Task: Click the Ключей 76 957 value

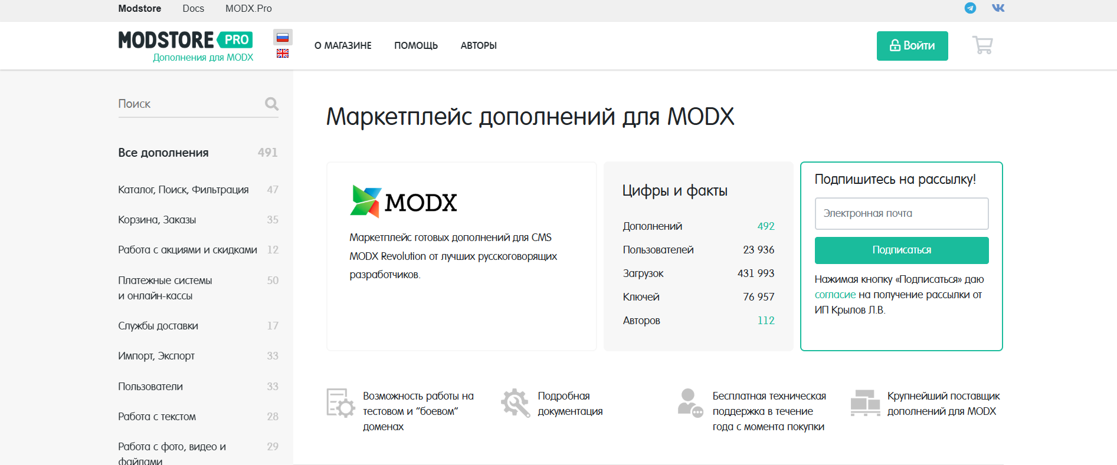Action: tap(758, 297)
